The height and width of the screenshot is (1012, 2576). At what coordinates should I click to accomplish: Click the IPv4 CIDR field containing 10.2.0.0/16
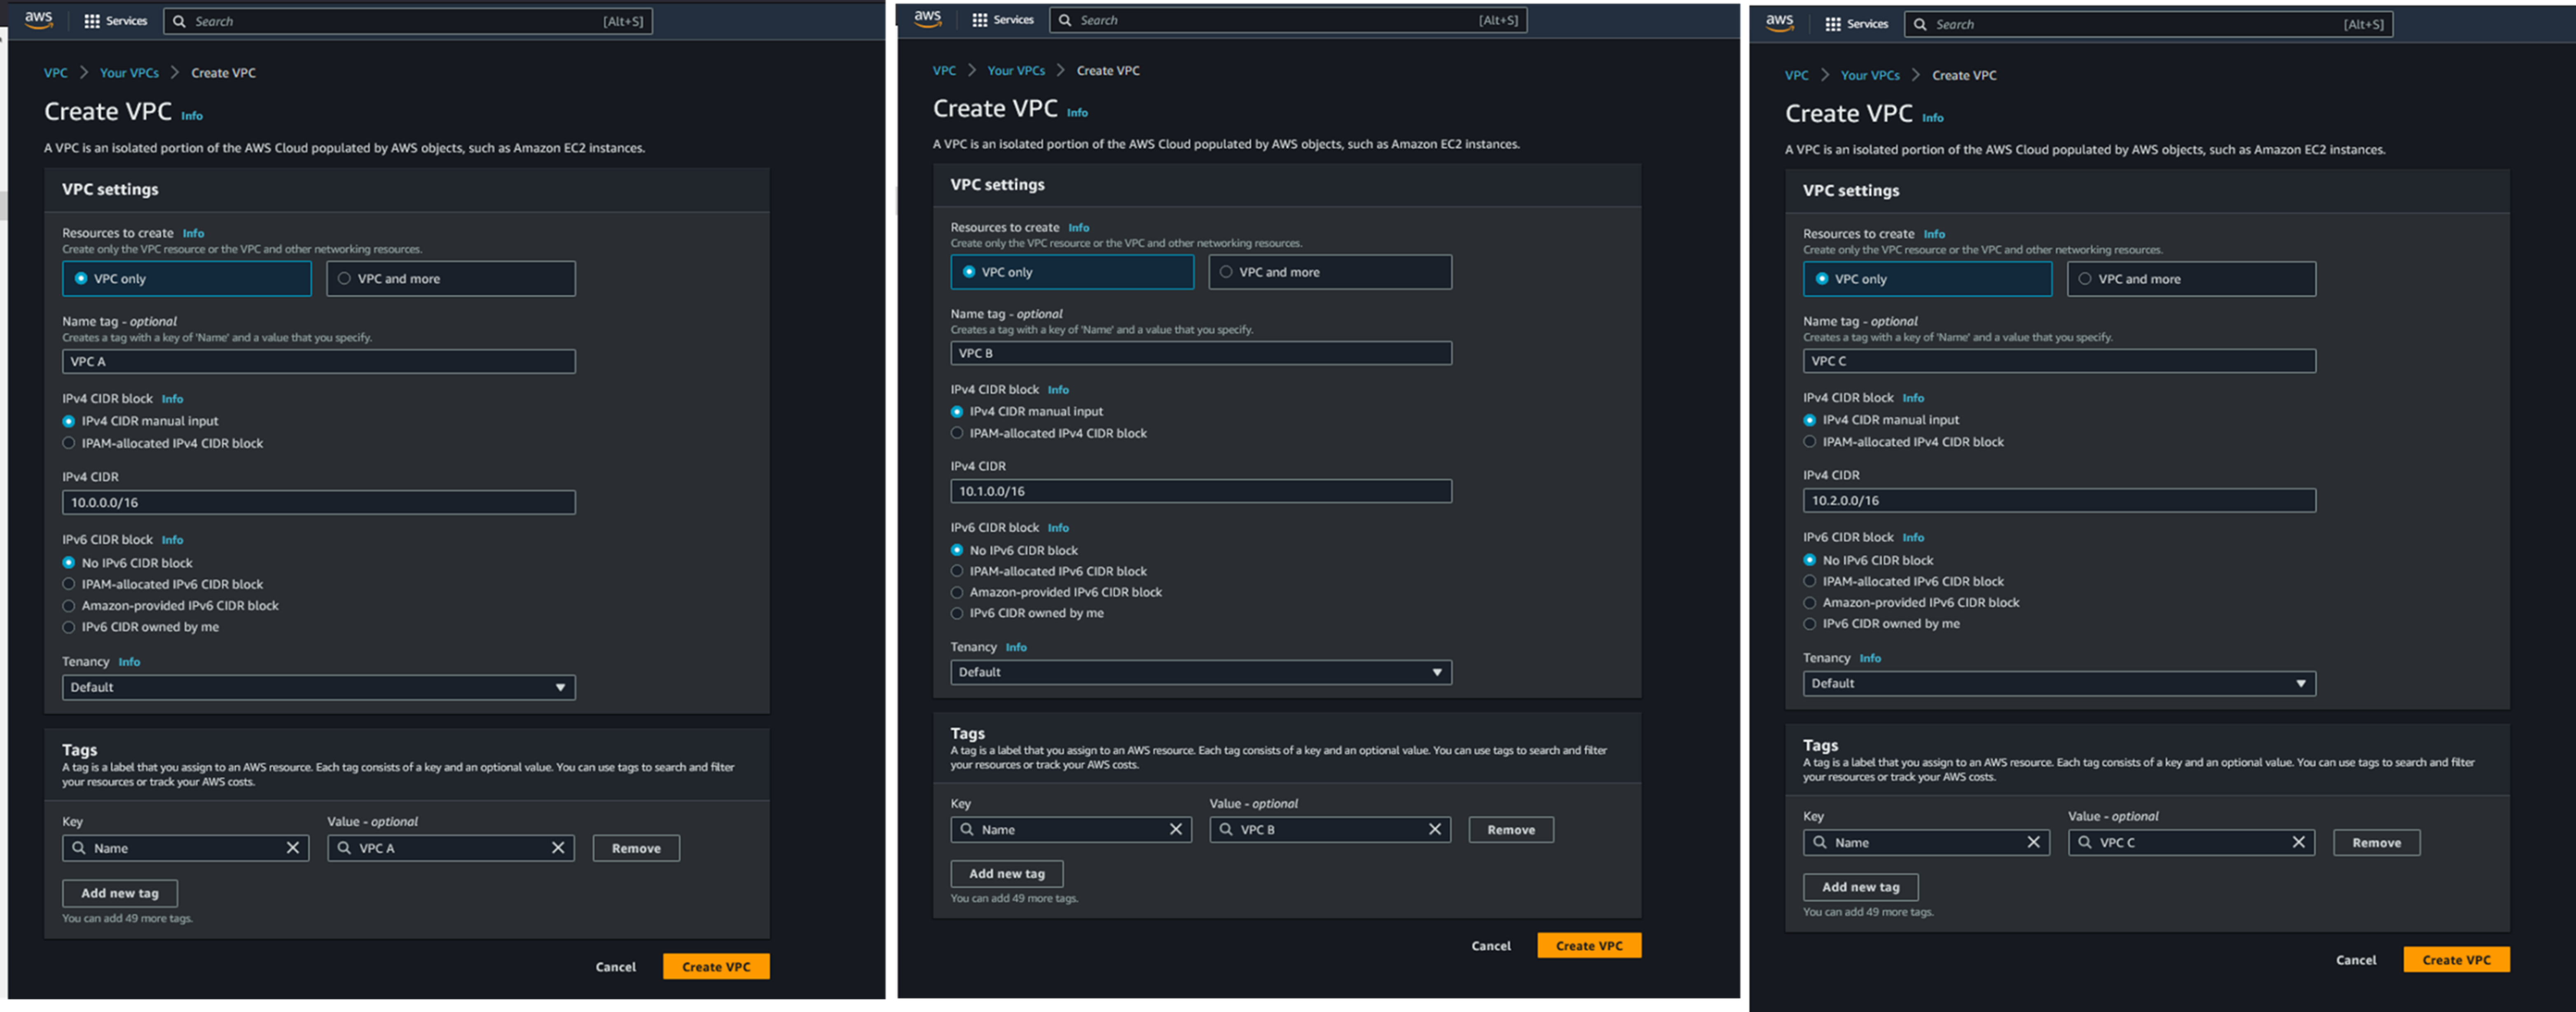(x=2058, y=501)
